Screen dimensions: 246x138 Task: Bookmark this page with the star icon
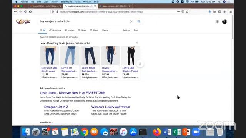pyautogui.click(x=187, y=12)
